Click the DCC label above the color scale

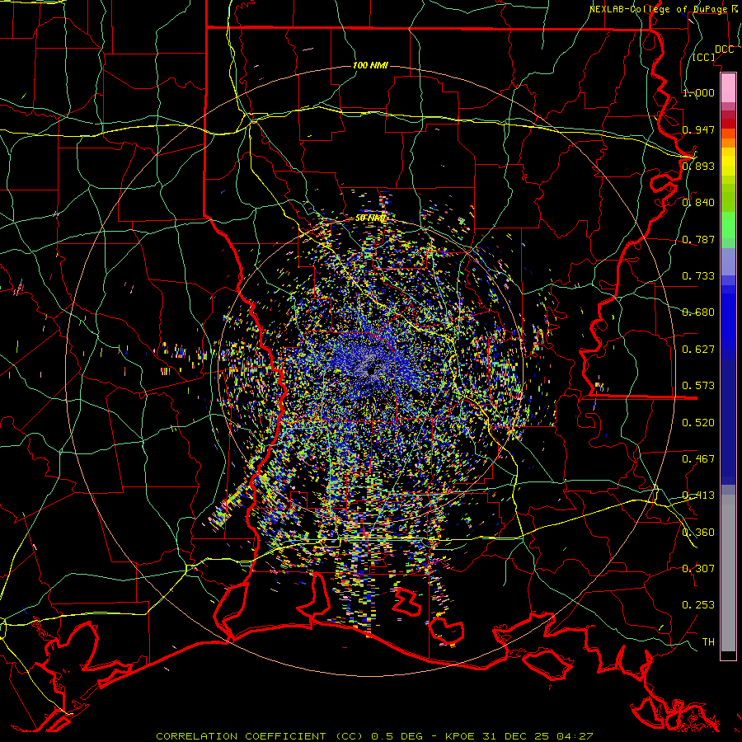click(724, 49)
